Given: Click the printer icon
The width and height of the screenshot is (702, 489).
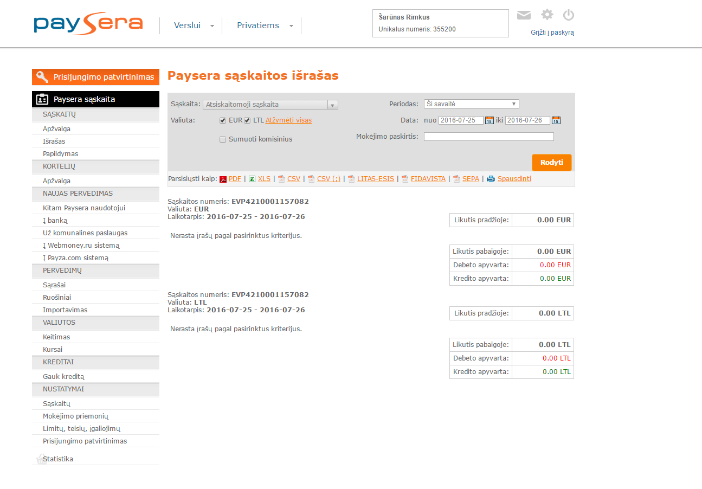Looking at the screenshot, I should 491,179.
